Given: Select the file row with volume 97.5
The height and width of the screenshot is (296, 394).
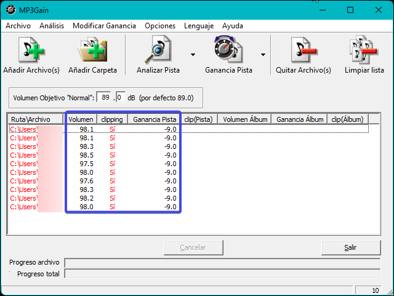Looking at the screenshot, I should [x=189, y=164].
